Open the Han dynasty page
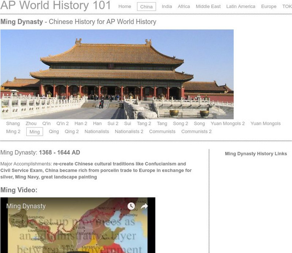Screen dimensions: 292x253 click(x=97, y=124)
